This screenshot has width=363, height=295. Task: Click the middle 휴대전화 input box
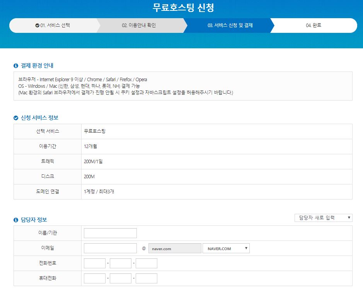click(x=121, y=278)
